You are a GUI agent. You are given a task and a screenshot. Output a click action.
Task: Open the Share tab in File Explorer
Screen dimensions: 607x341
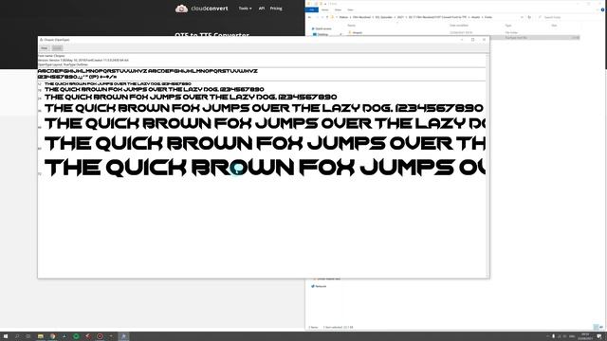(x=338, y=9)
